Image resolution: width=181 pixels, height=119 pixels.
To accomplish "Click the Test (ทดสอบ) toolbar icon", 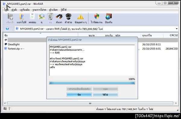I will [x=32, y=17].
